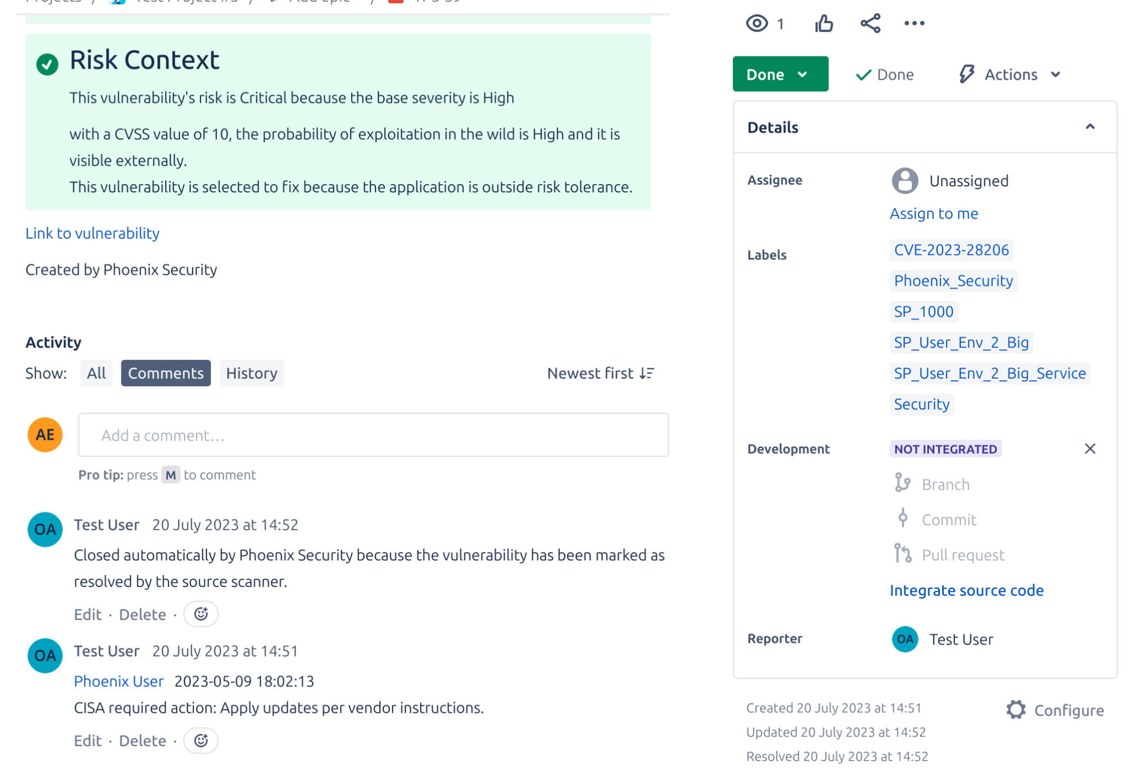Open the Link to vulnerability
The width and height of the screenshot is (1131, 777).
pyautogui.click(x=92, y=233)
